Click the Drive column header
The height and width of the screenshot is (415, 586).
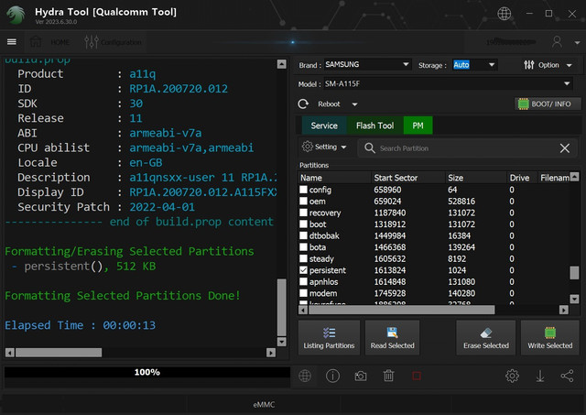(522, 178)
